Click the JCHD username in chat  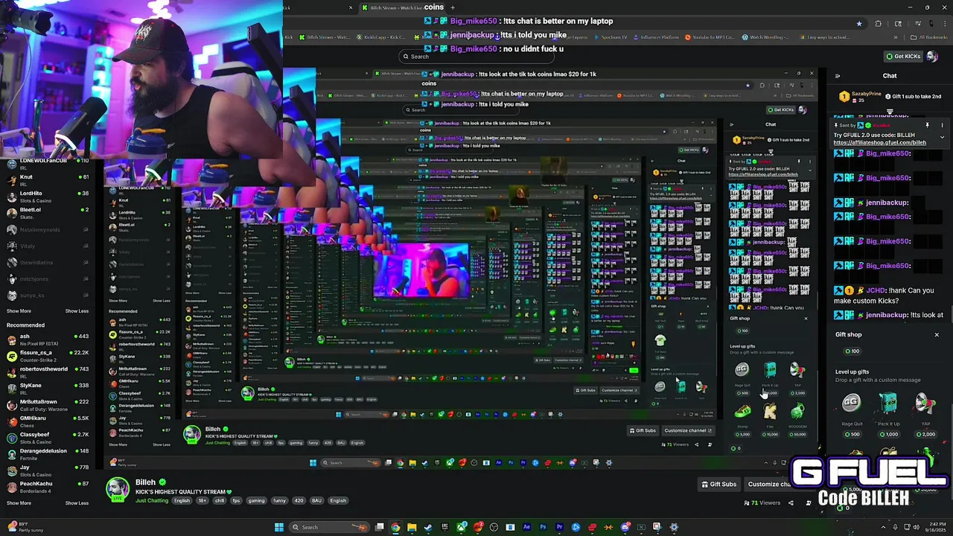pyautogui.click(x=876, y=290)
